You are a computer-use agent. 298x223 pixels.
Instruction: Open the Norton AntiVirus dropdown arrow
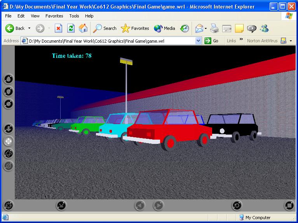point(291,41)
